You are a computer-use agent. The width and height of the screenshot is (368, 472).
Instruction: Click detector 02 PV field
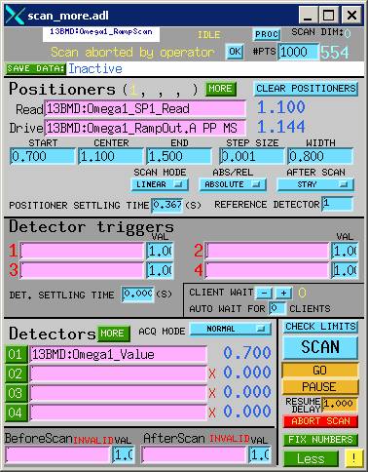click(x=119, y=374)
